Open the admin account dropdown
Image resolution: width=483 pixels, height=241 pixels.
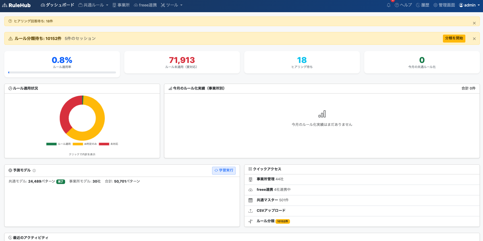pos(469,5)
